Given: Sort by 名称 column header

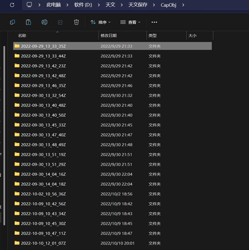Looking at the screenshot, I should [22, 35].
